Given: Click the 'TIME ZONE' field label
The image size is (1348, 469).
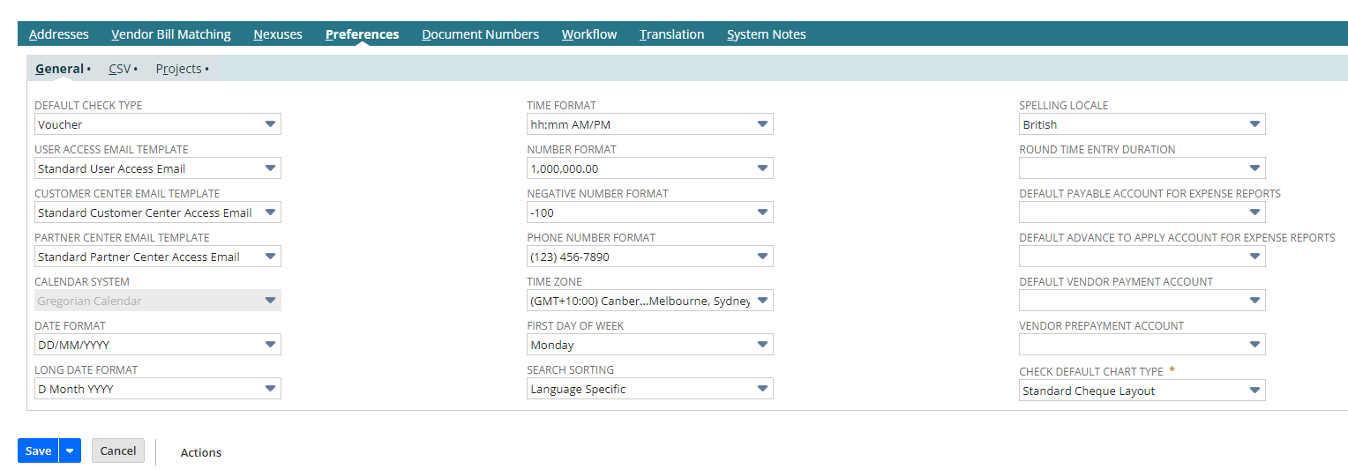Looking at the screenshot, I should 555,281.
